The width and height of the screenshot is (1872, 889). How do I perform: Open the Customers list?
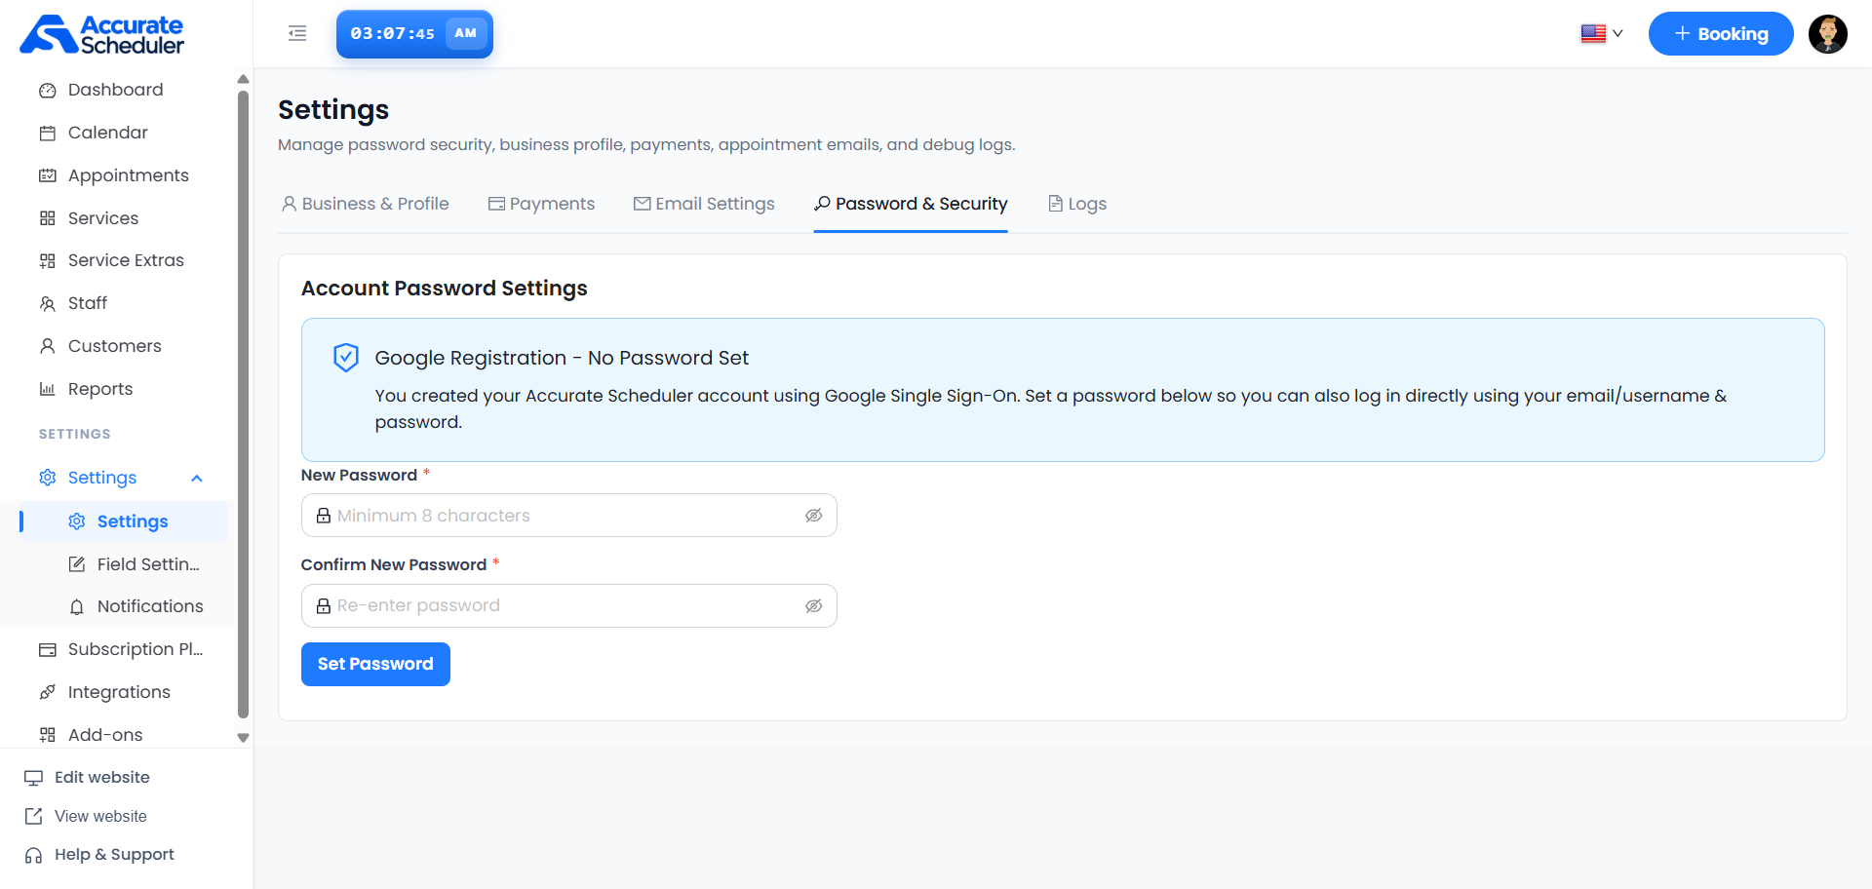click(114, 346)
